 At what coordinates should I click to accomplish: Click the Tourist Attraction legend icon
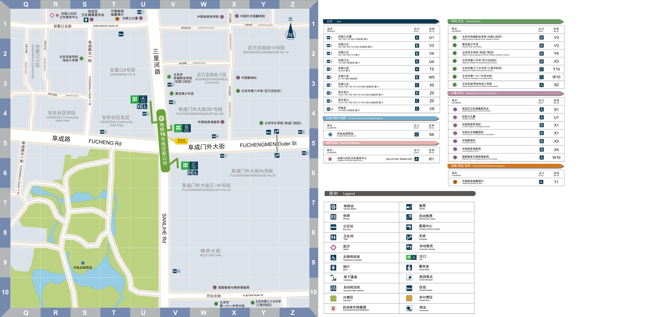coord(409,278)
